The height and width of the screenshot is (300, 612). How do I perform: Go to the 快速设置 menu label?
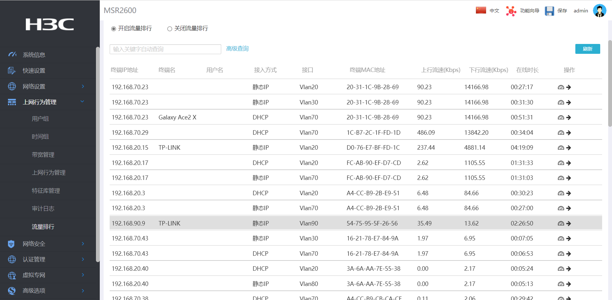coord(34,71)
